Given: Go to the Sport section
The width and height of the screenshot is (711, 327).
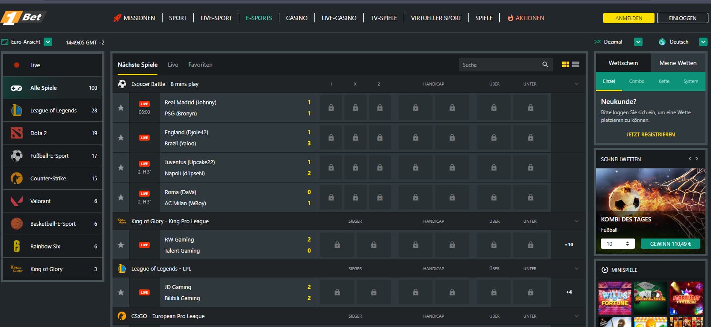Looking at the screenshot, I should pyautogui.click(x=178, y=18).
